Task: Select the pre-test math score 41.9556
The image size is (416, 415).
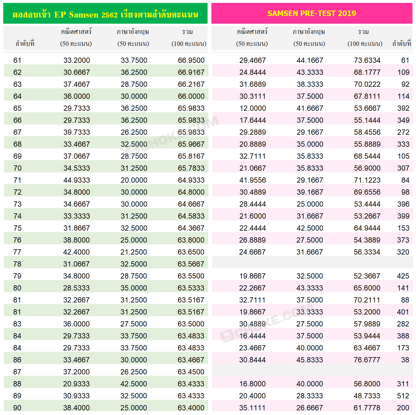Action: pyautogui.click(x=253, y=180)
